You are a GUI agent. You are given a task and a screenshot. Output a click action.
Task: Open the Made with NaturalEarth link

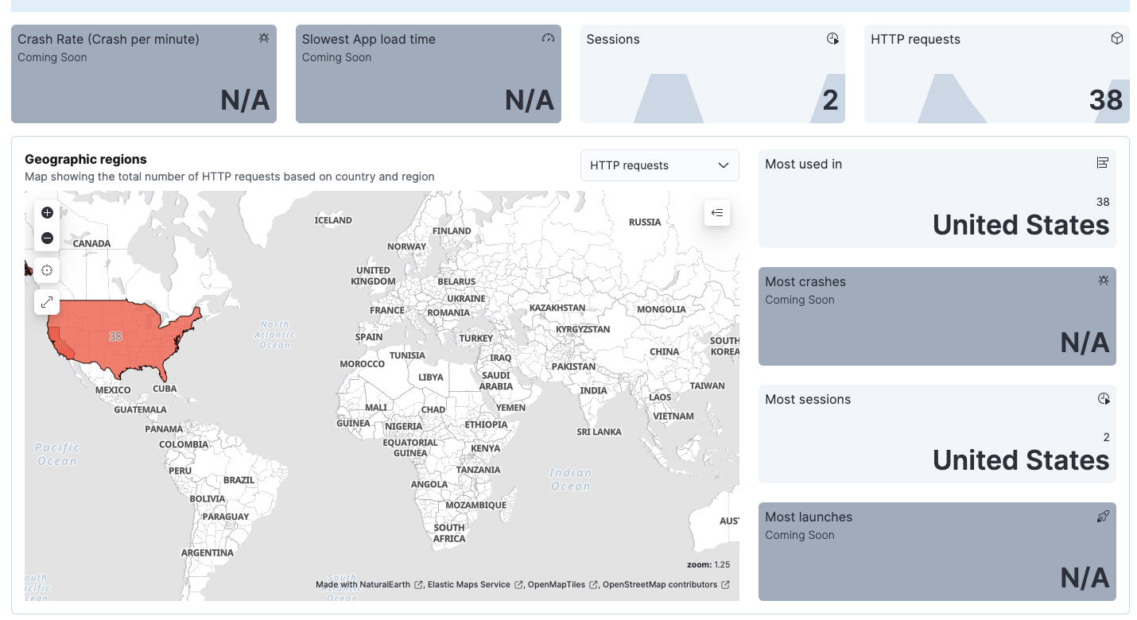pos(366,584)
